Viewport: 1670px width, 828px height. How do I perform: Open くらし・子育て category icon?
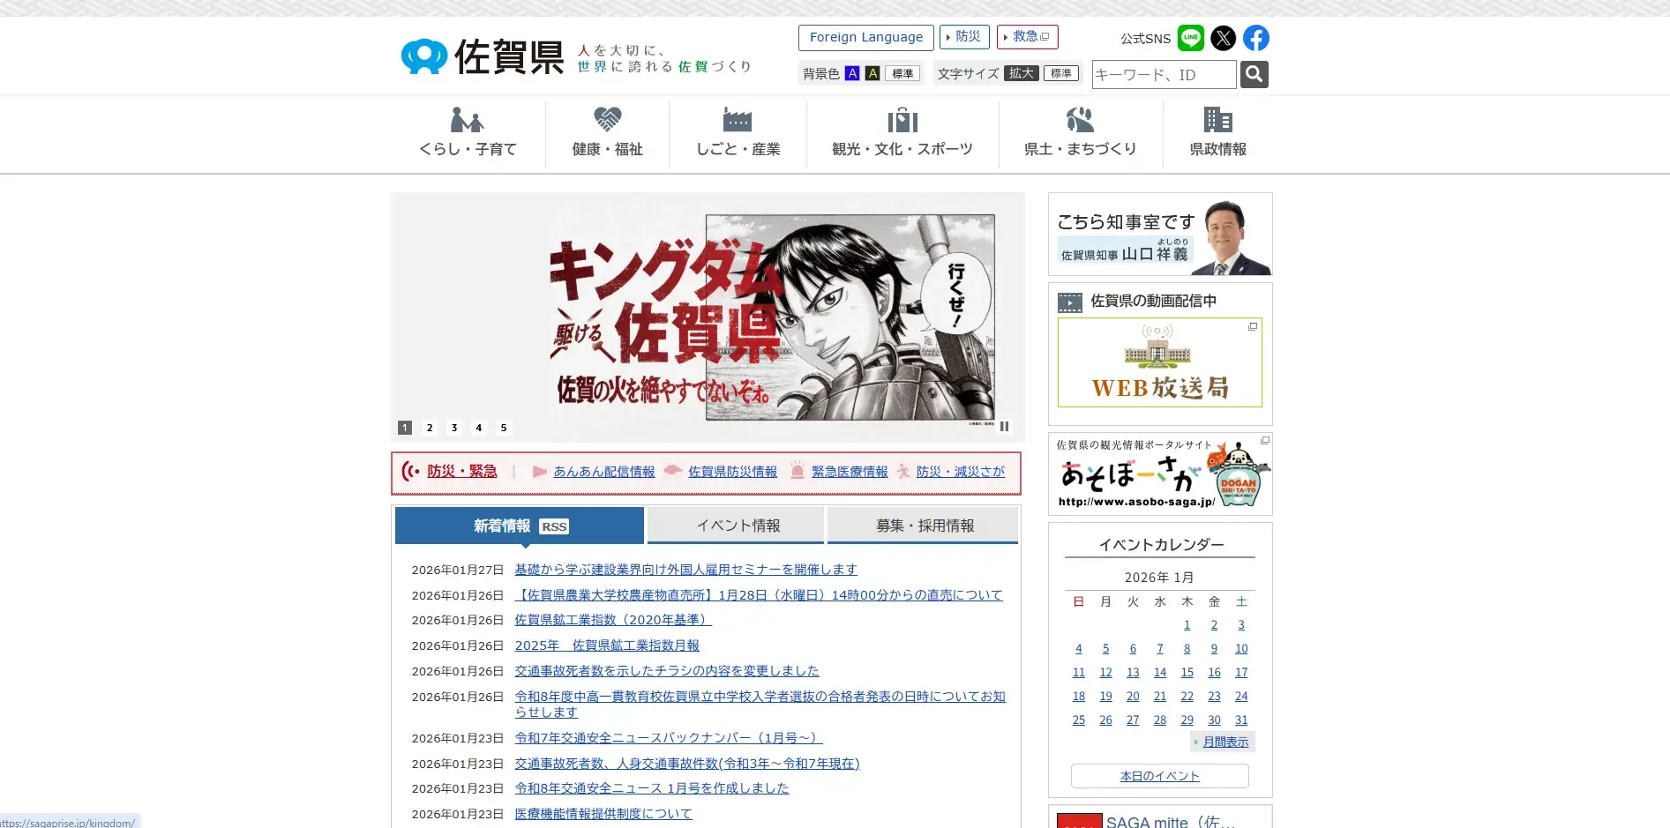pos(468,120)
